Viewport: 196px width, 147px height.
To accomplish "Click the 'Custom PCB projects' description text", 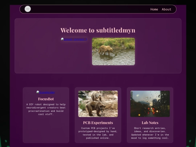I will pos(98,133).
